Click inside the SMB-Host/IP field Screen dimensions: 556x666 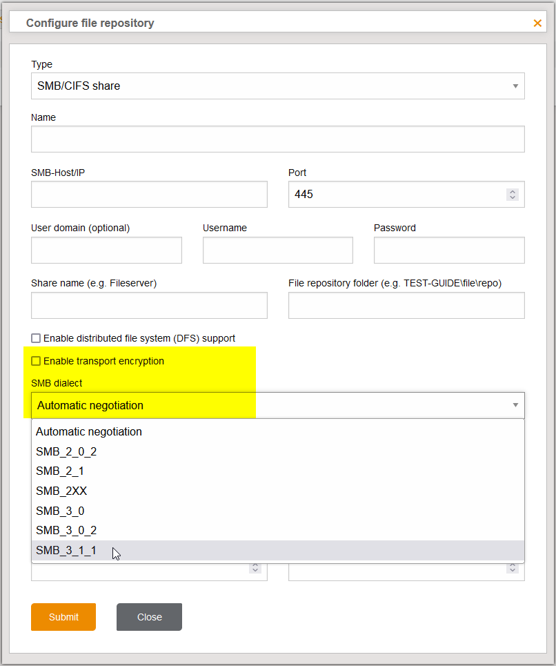(x=148, y=194)
